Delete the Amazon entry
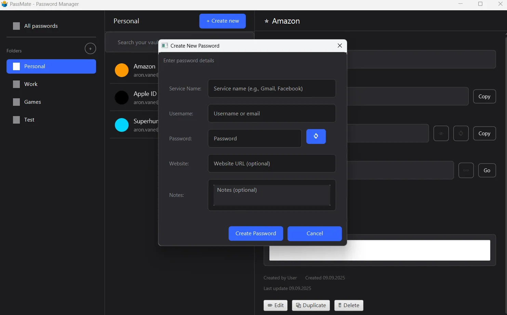The width and height of the screenshot is (507, 315). pyautogui.click(x=349, y=305)
